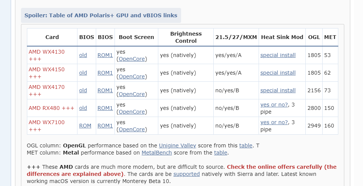
Task: Open special install link for WX4130
Action: coord(278,55)
